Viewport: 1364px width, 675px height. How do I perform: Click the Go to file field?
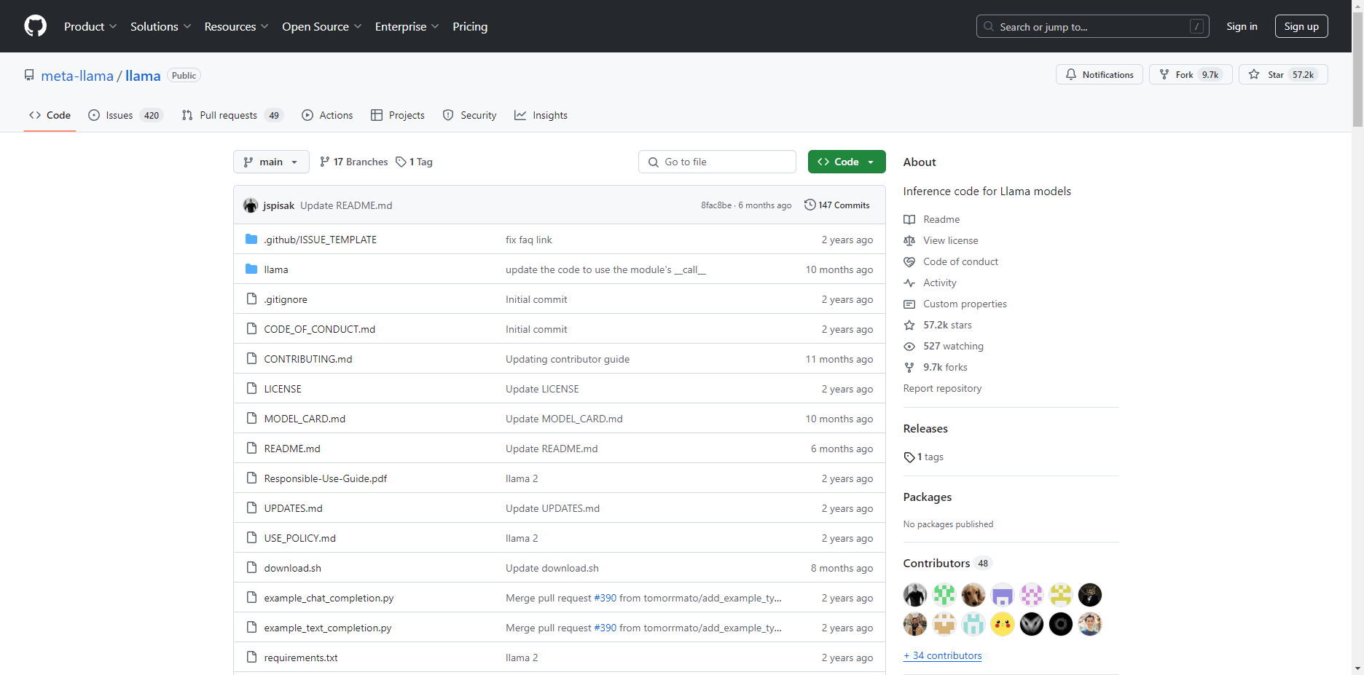pos(717,162)
